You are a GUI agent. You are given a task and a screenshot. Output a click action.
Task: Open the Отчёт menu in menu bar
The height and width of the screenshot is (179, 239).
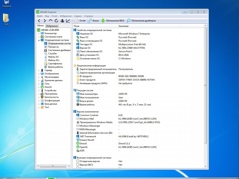coord(54,16)
